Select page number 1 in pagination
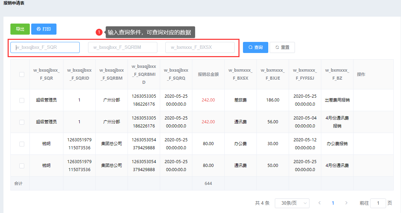This screenshot has width=401, height=213. tap(333, 203)
